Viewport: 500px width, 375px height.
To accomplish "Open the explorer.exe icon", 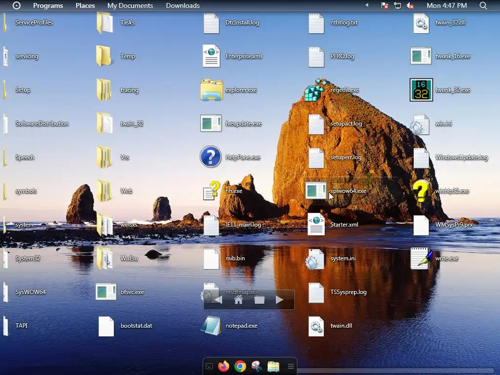I will pos(211,90).
